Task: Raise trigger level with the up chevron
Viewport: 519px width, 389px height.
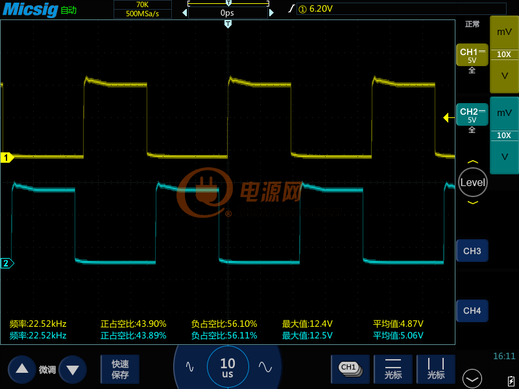Action: [x=473, y=162]
